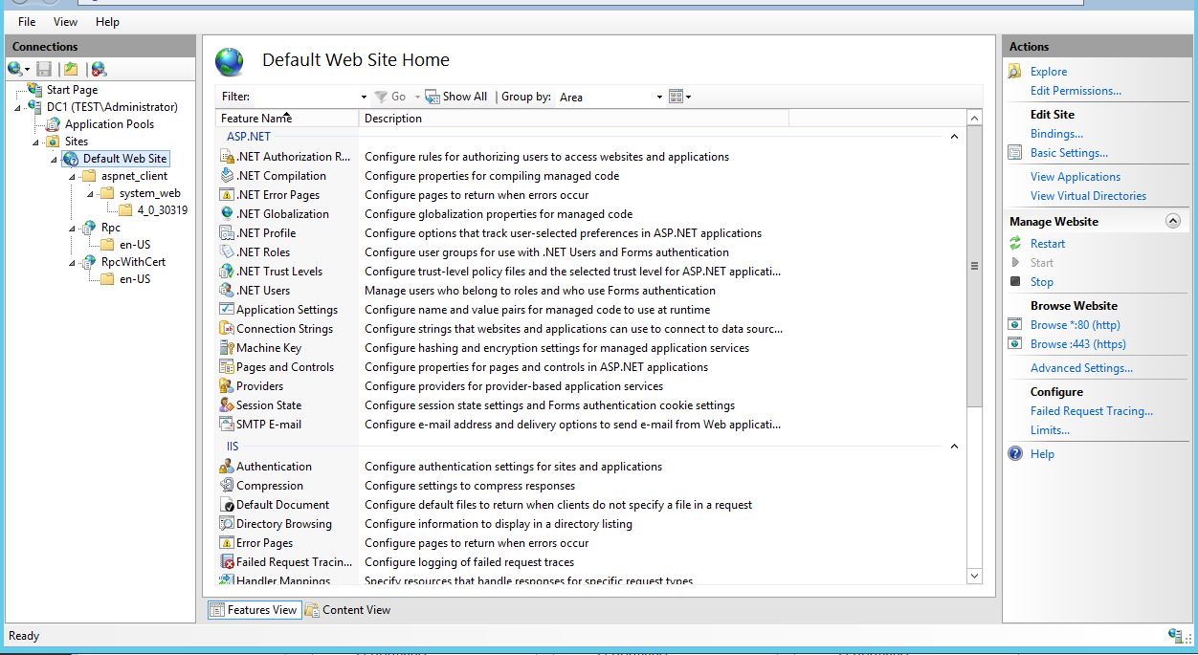
Task: Open Advanced Settings link
Action: click(1081, 368)
